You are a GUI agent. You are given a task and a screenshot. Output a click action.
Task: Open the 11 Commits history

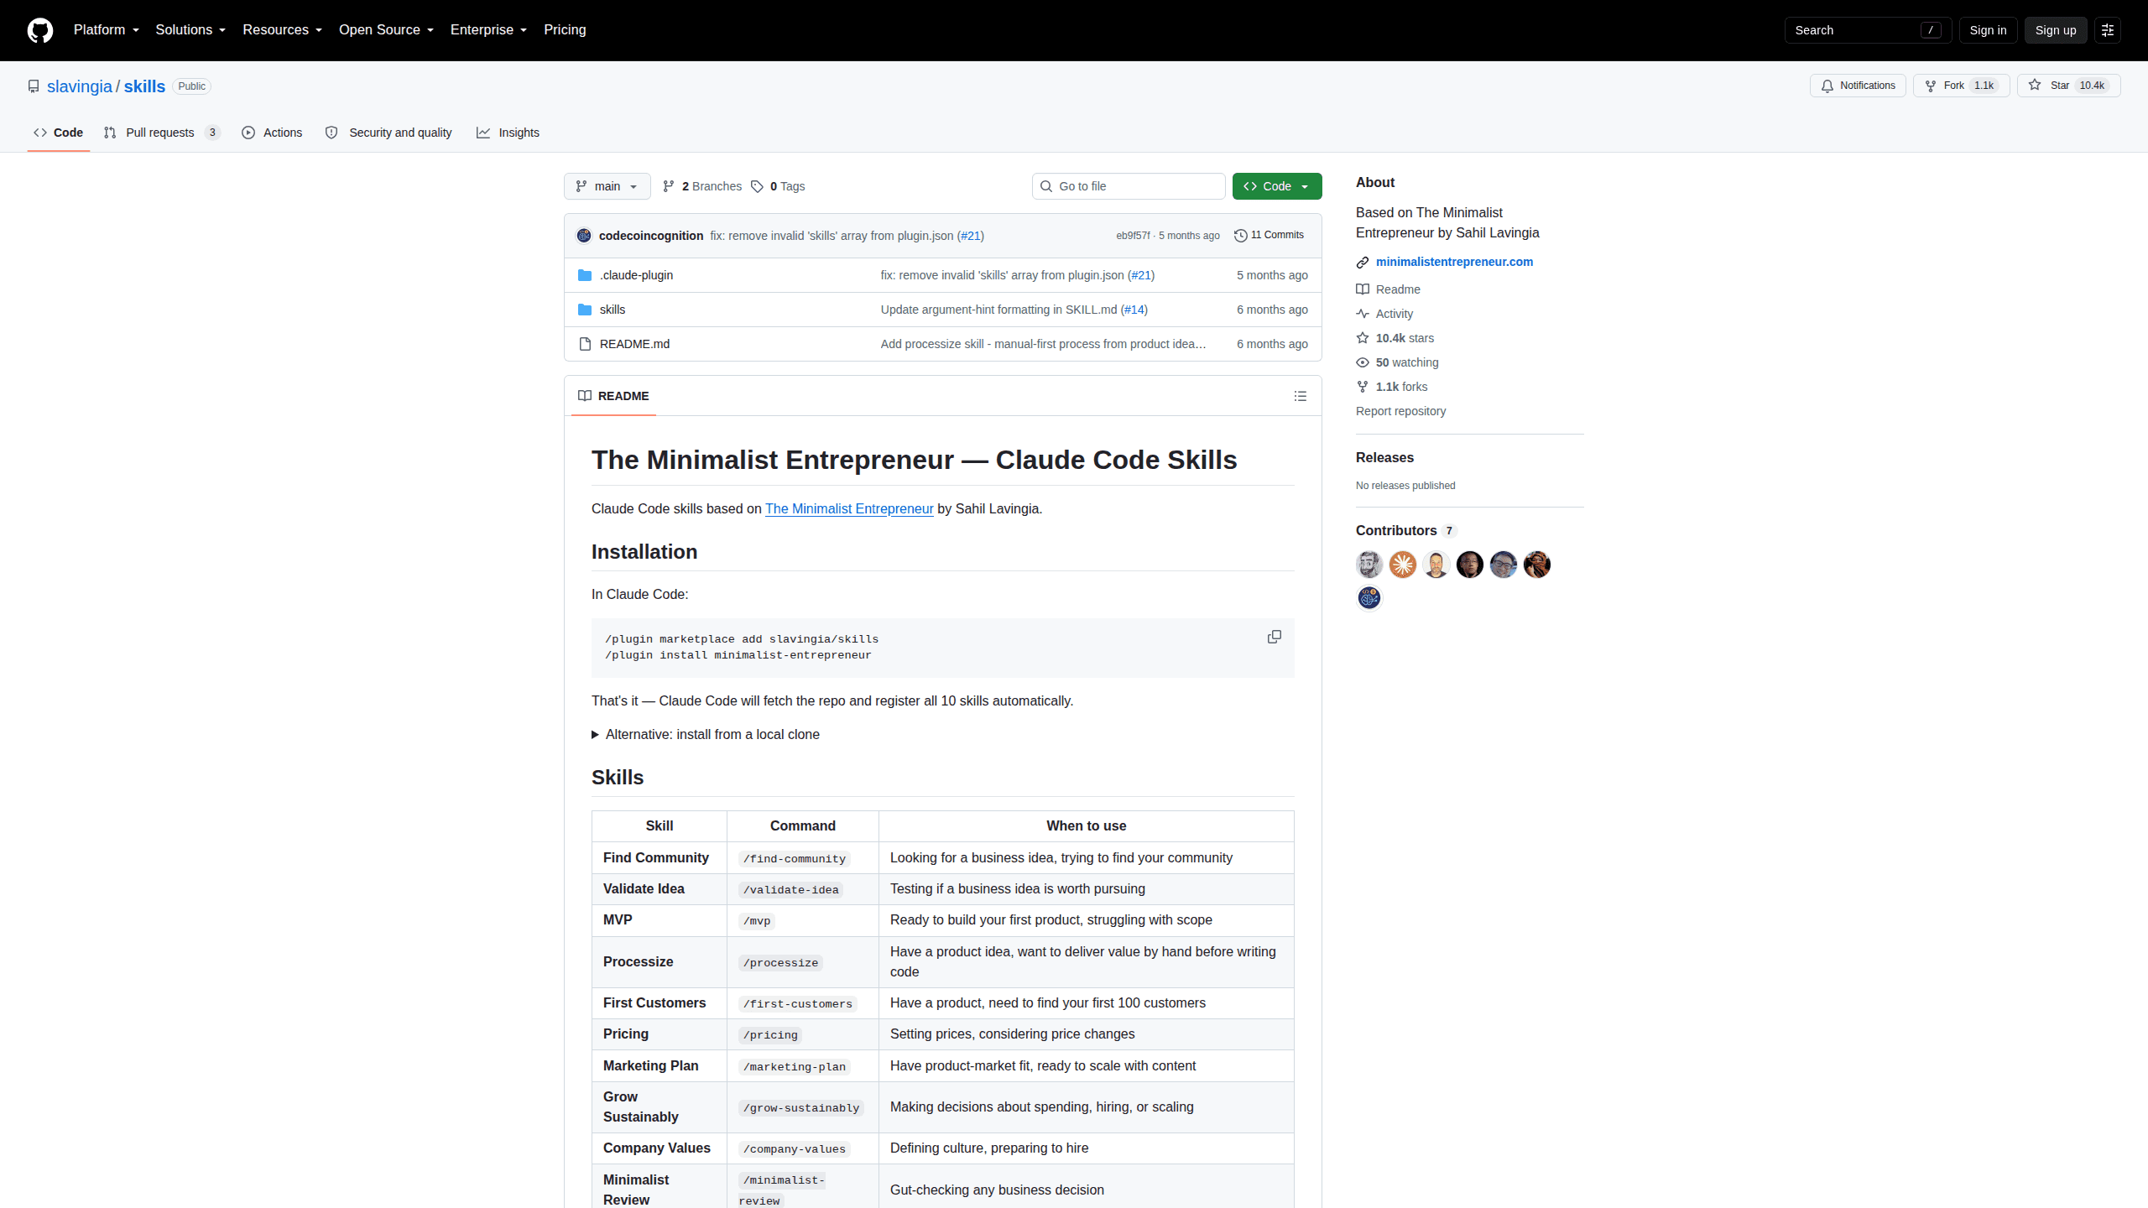(x=1269, y=235)
